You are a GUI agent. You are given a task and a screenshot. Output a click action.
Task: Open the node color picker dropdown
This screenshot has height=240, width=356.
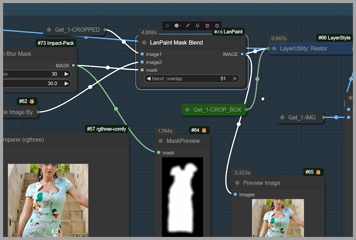click(178, 26)
